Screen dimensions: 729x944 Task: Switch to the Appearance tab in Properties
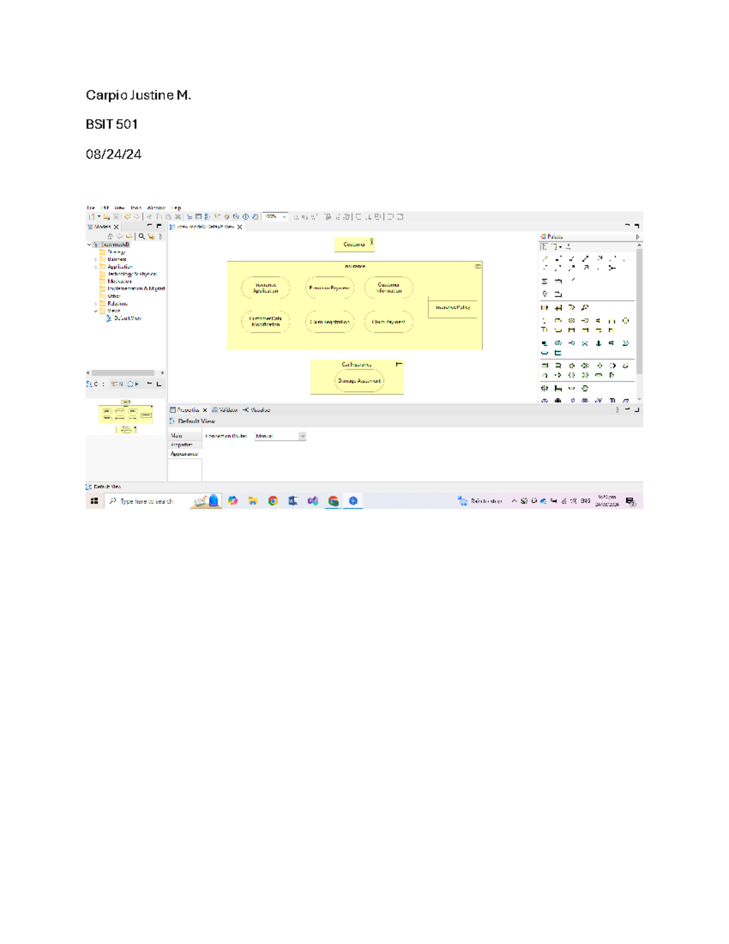[x=185, y=453]
